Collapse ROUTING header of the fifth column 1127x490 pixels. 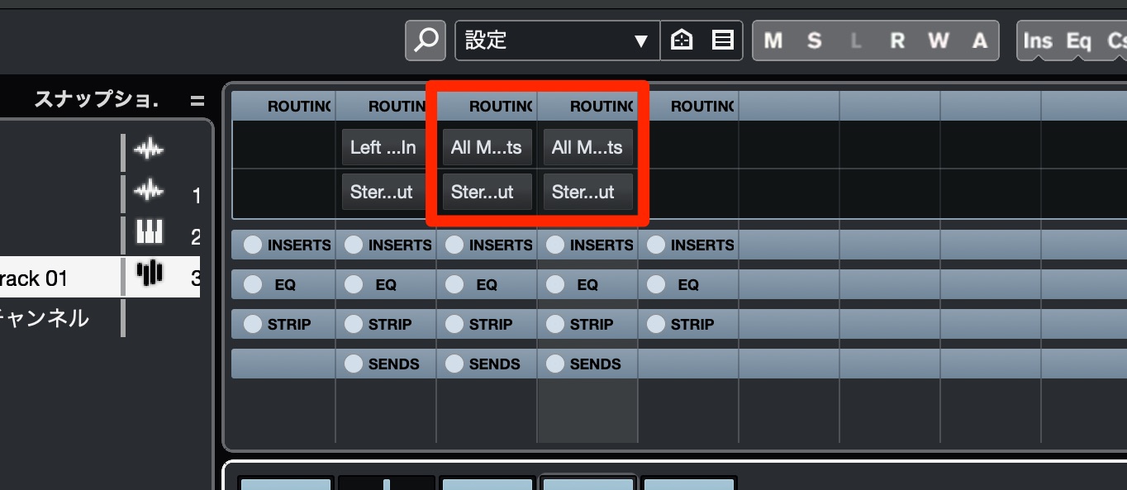[x=688, y=106]
